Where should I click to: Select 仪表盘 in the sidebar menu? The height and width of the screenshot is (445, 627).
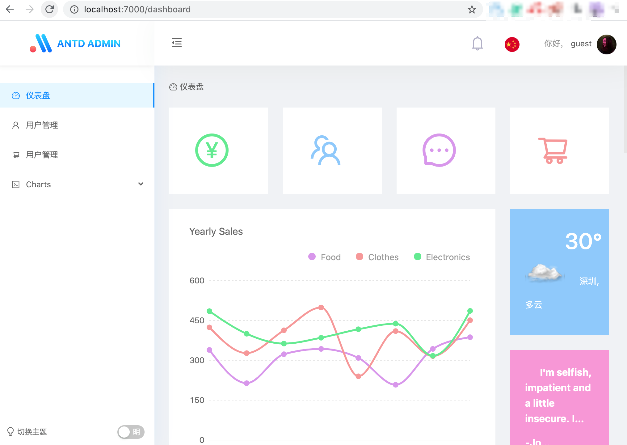pyautogui.click(x=38, y=95)
